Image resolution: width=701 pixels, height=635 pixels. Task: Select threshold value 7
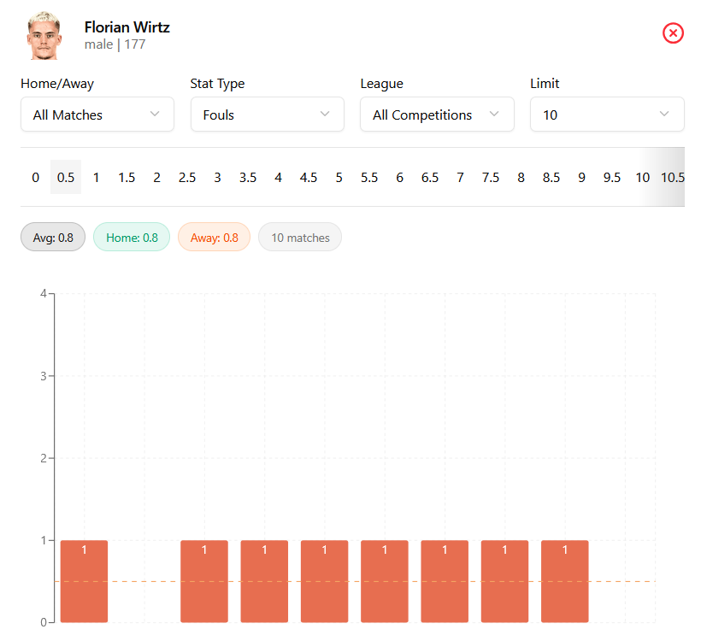(x=460, y=178)
